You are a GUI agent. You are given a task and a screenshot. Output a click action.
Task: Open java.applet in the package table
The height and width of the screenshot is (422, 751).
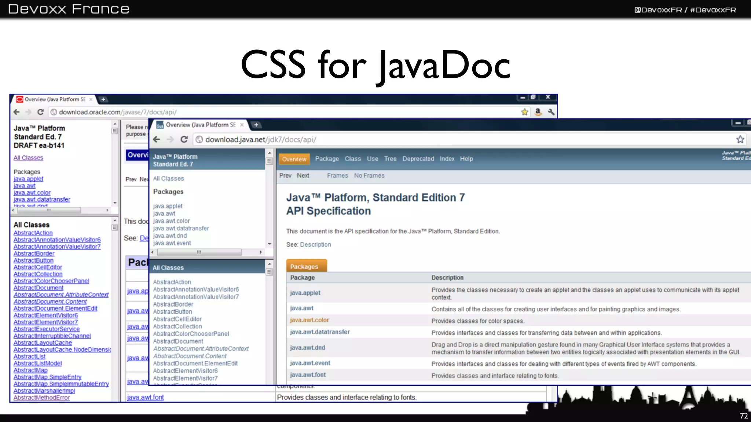coord(305,293)
